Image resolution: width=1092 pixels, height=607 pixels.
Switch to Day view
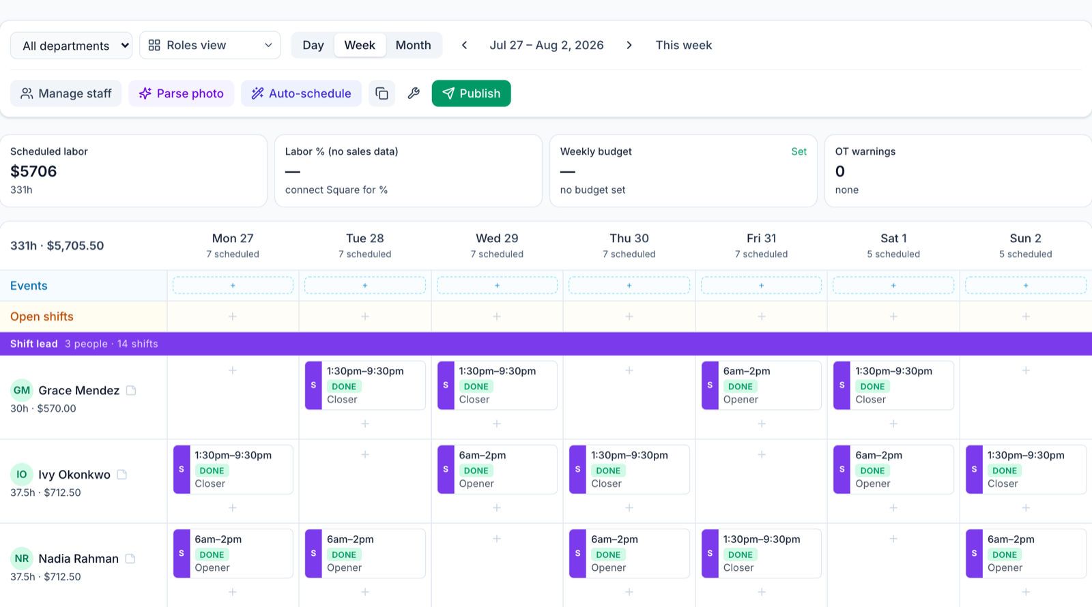tap(313, 45)
